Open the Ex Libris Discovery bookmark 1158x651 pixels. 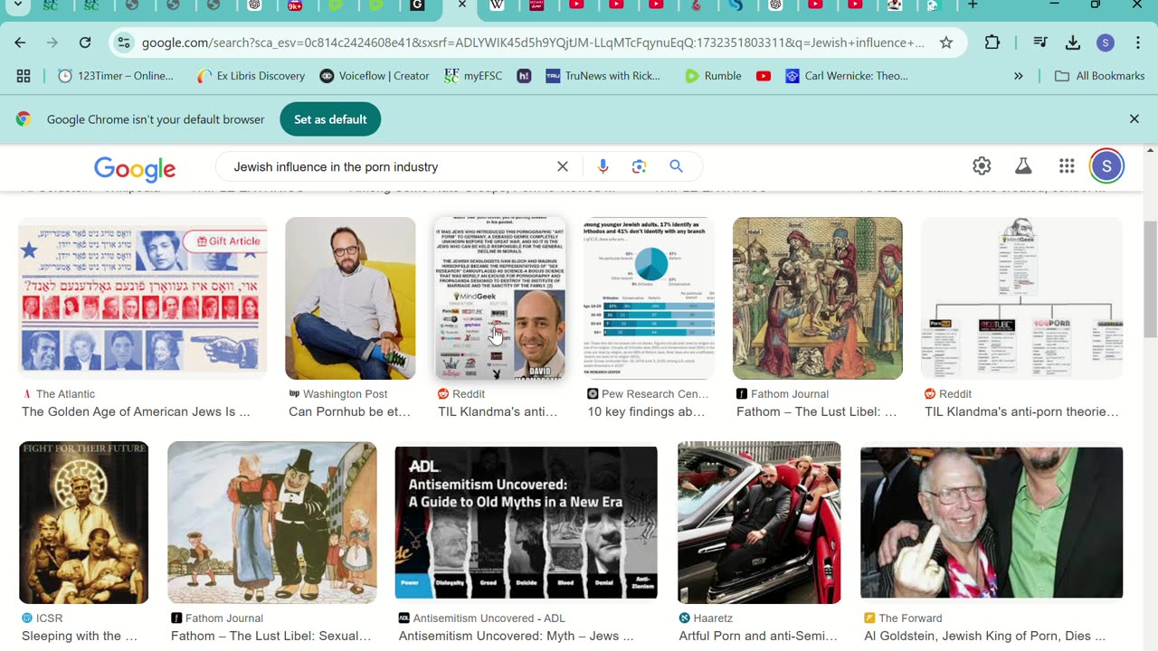click(x=251, y=76)
